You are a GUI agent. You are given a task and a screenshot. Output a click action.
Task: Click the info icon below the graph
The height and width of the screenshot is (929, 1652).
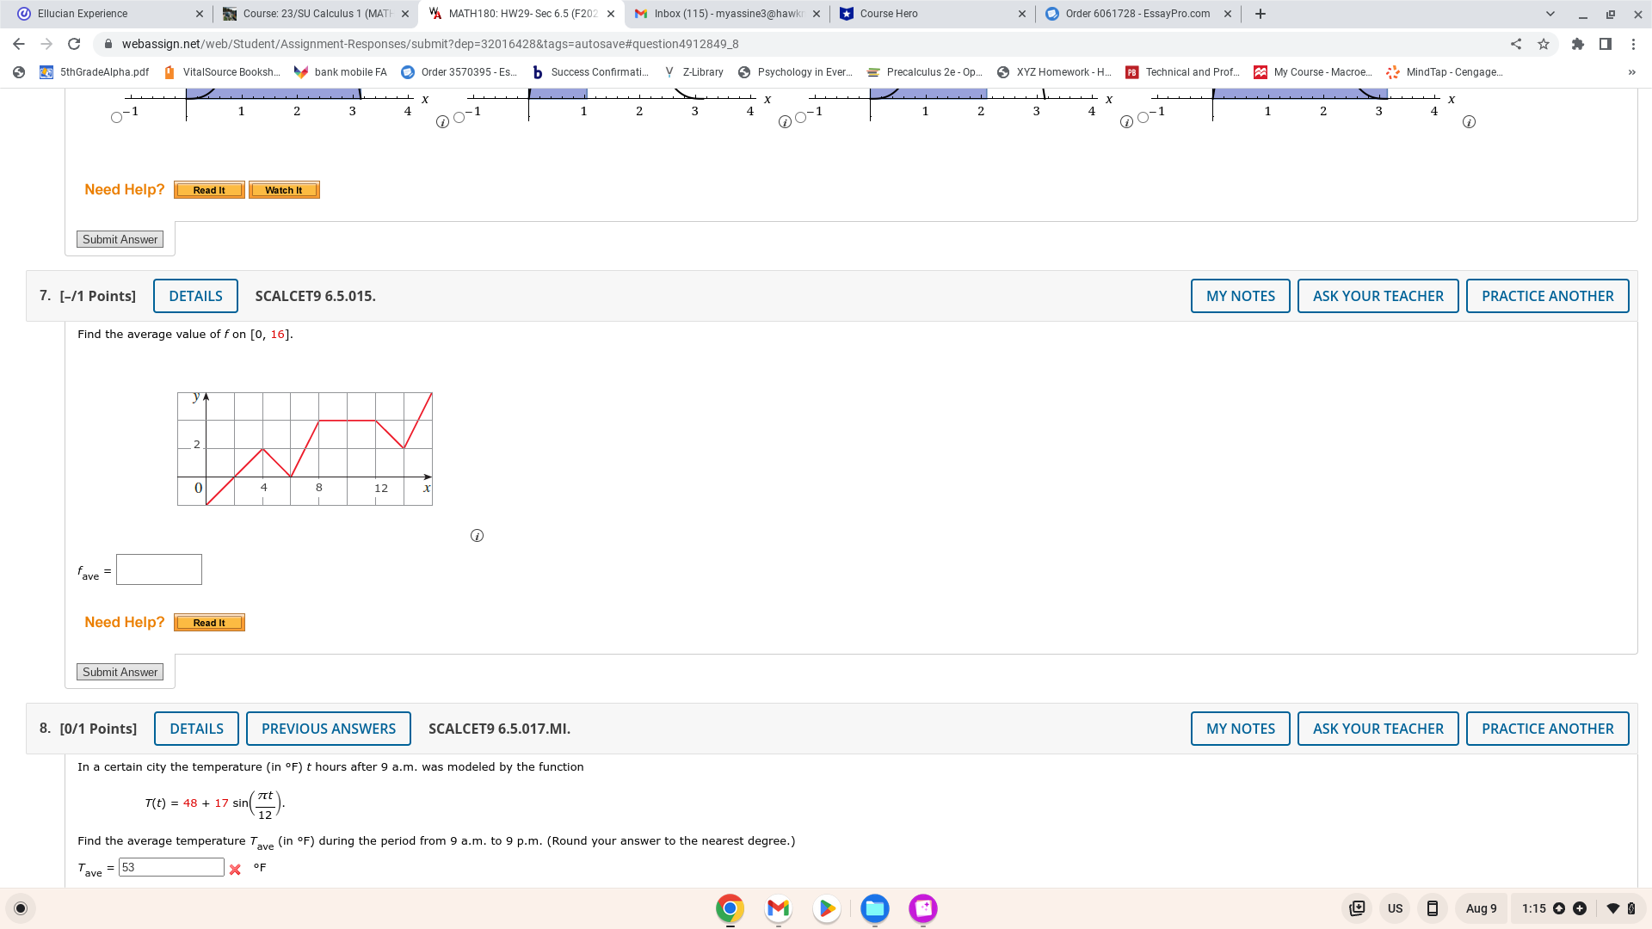(x=477, y=536)
